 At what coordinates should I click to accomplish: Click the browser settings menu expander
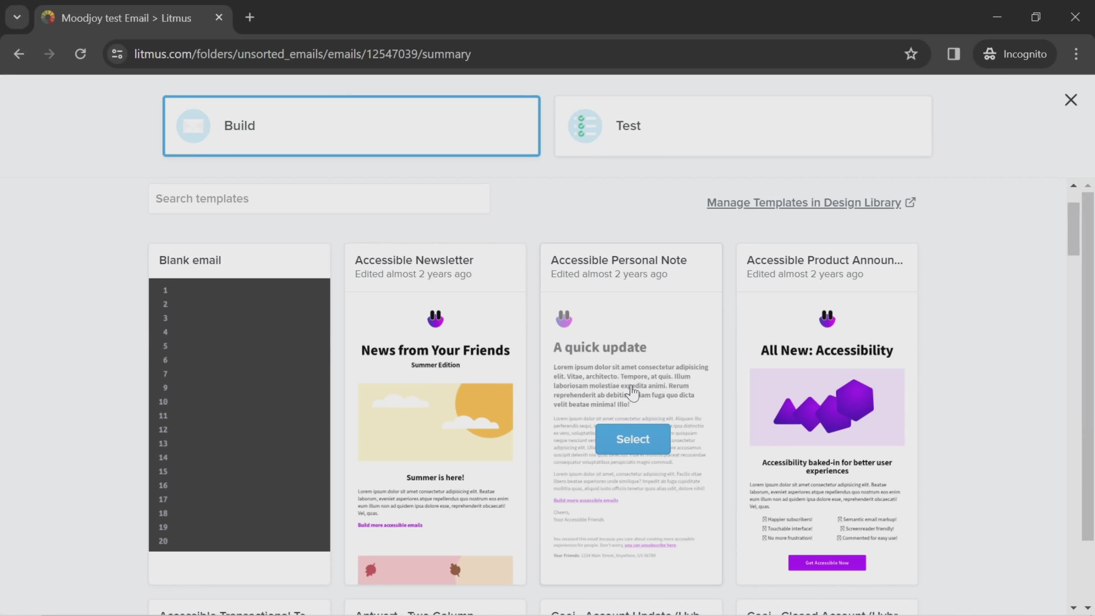coord(1076,53)
